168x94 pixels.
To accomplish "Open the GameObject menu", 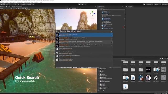I will 13,2.
